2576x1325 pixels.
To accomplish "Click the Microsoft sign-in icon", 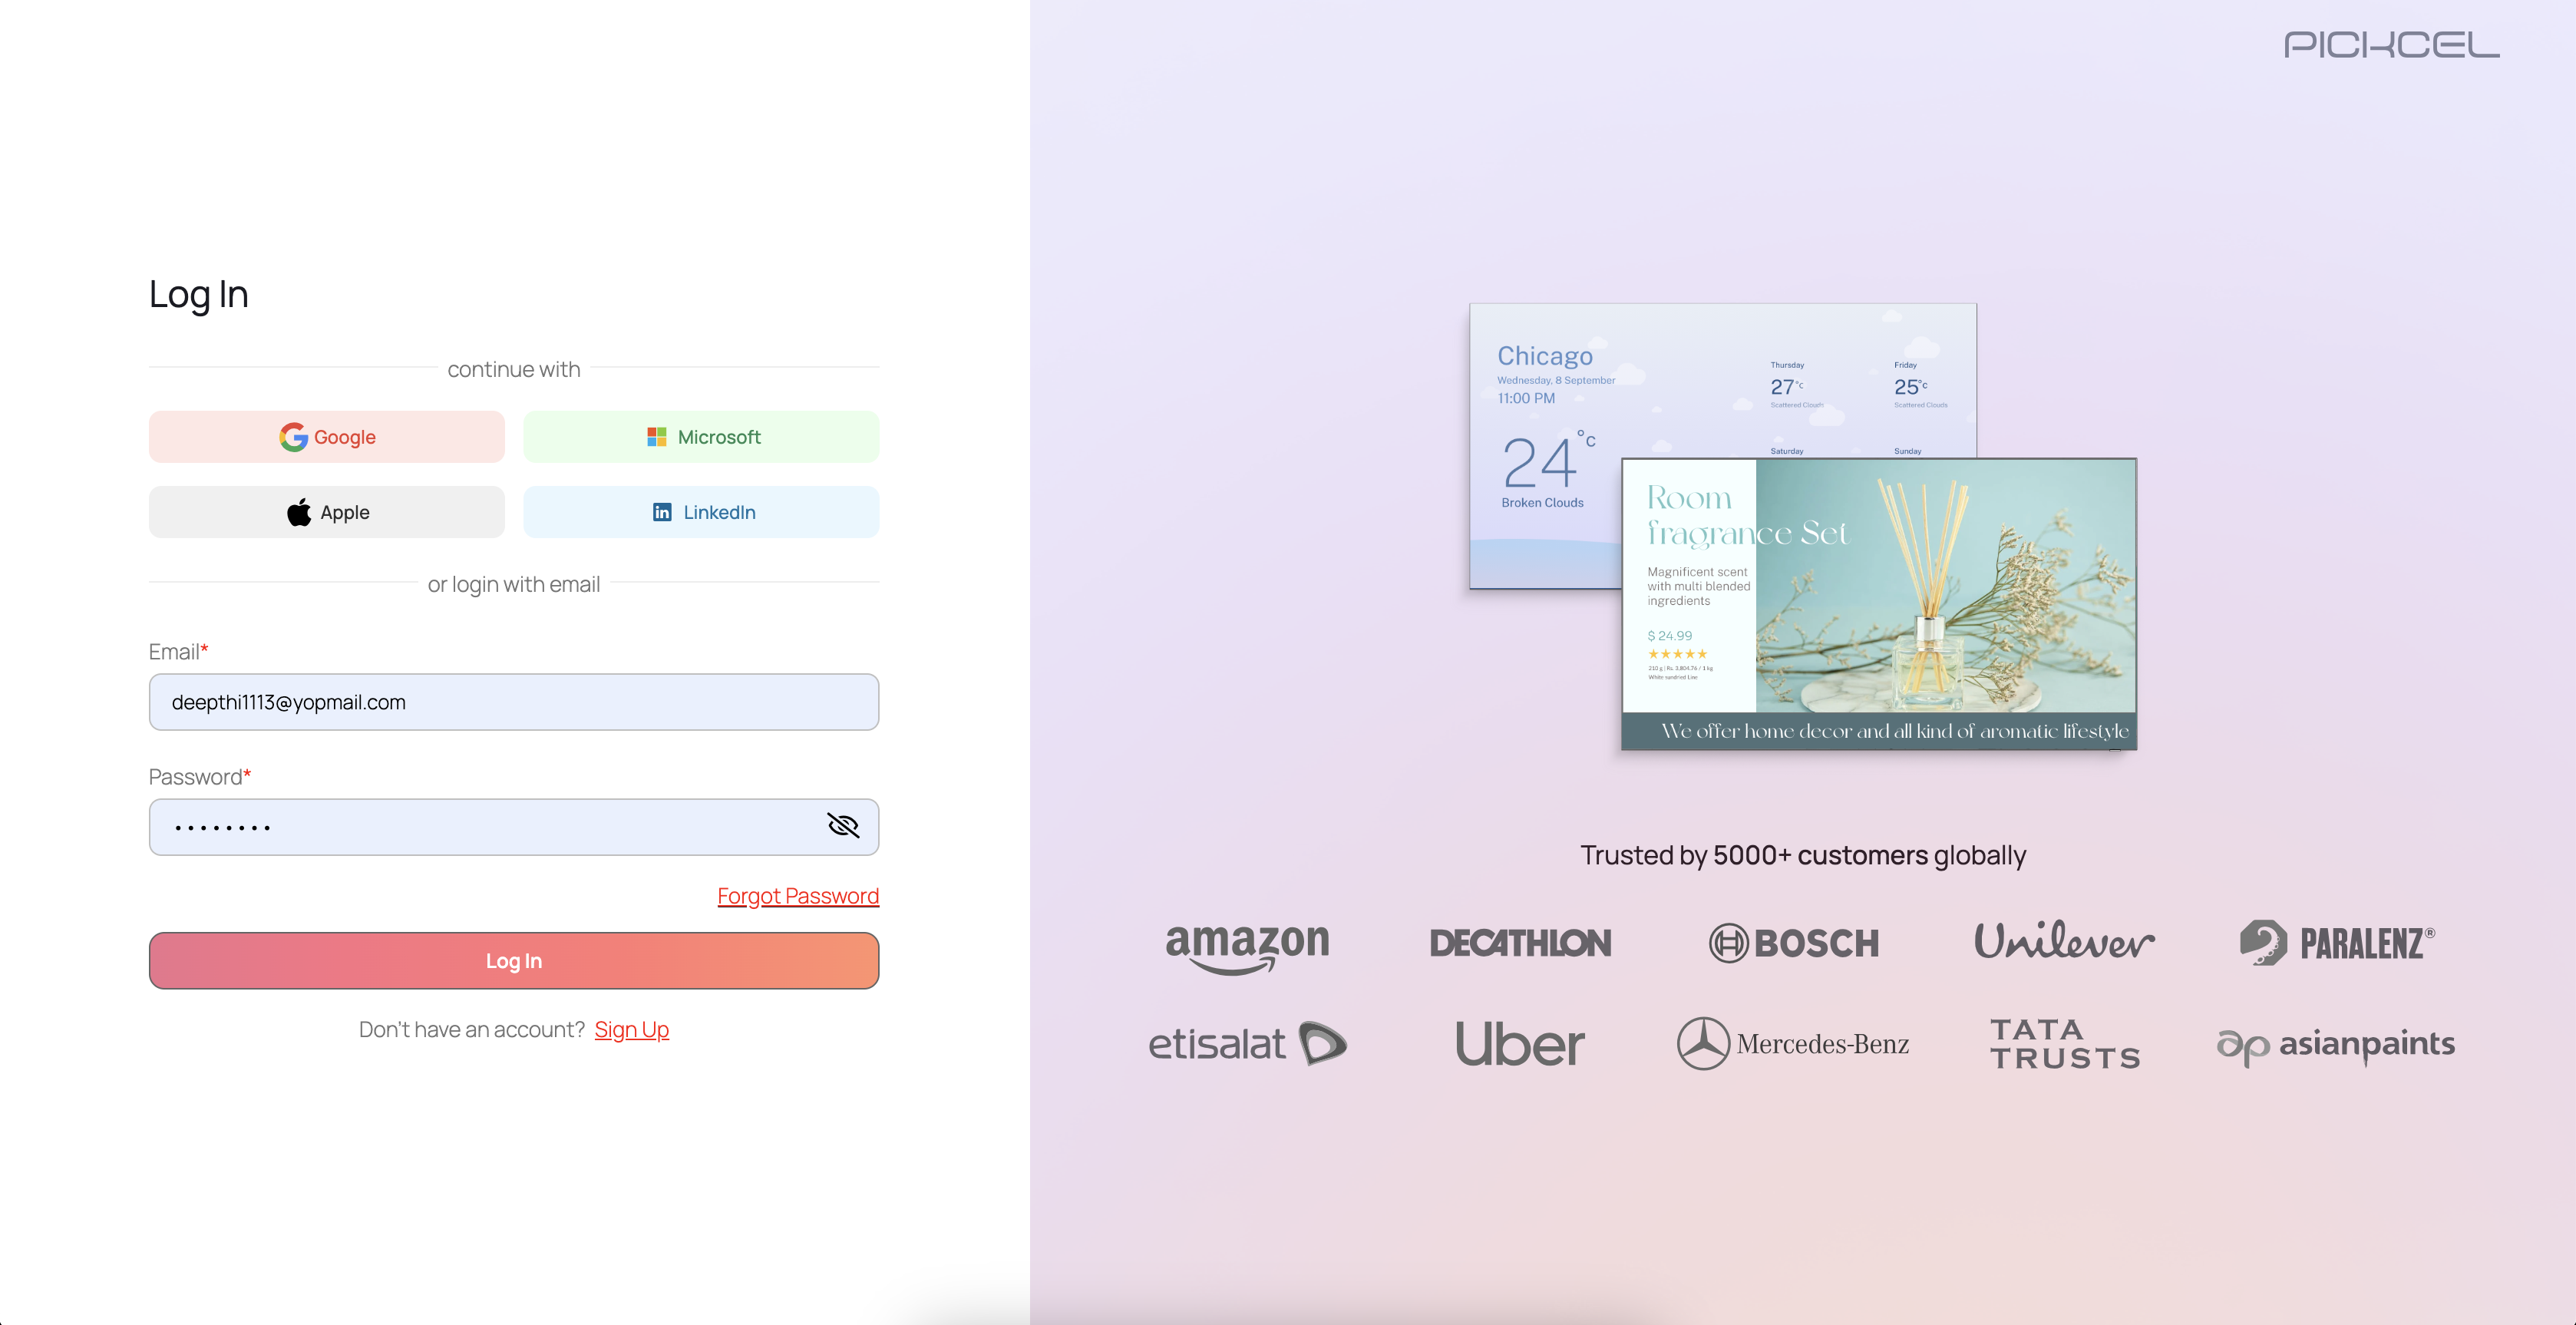I will pos(656,436).
